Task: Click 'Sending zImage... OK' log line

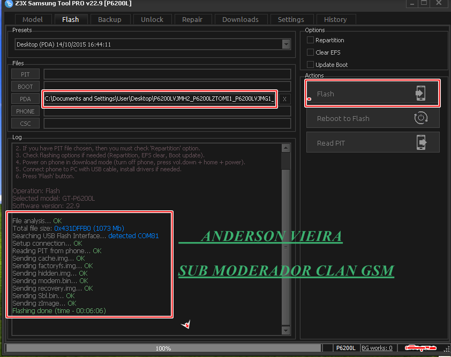Action: pos(44,303)
